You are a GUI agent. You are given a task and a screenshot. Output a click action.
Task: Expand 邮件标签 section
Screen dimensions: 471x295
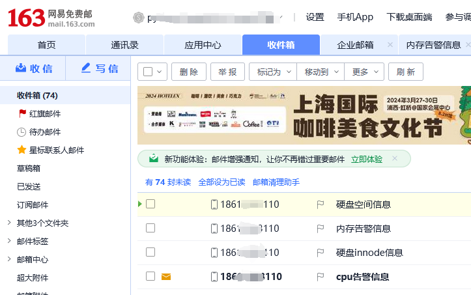[x=9, y=241]
